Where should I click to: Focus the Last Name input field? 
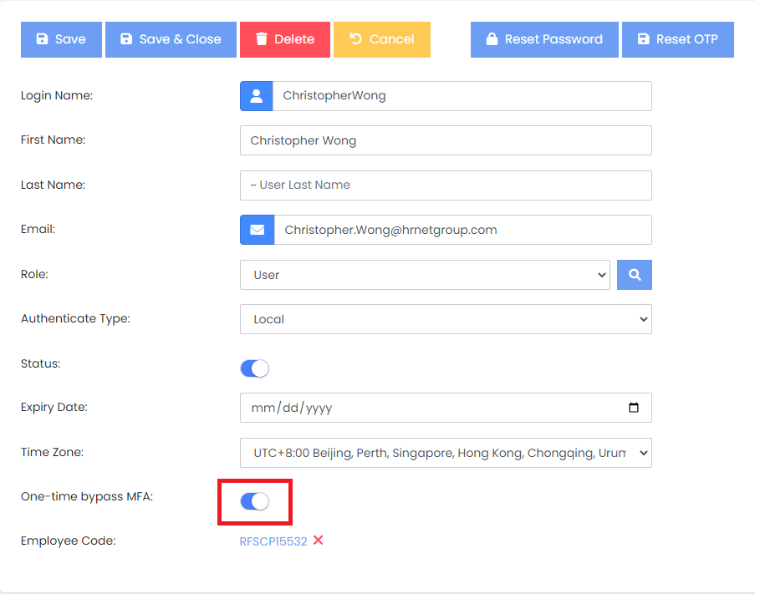pos(446,185)
